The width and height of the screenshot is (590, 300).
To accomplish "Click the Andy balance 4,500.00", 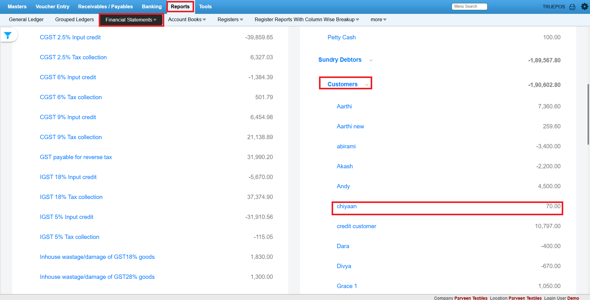I will 549,186.
